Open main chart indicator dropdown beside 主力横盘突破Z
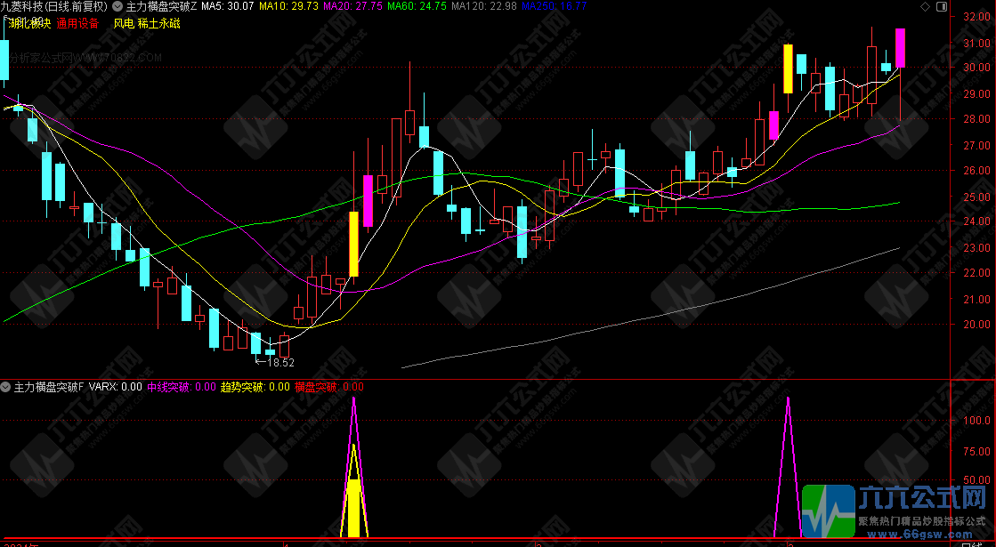996x547 pixels. [118, 6]
